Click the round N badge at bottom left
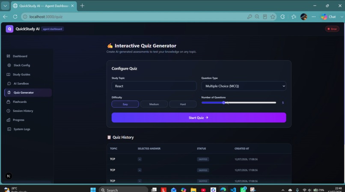 9,176
